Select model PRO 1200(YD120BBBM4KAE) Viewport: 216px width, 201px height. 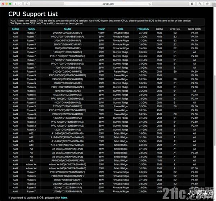coord(68,126)
